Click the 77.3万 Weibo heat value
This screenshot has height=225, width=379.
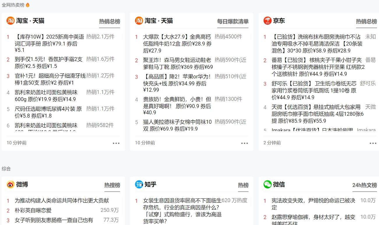tap(111, 220)
